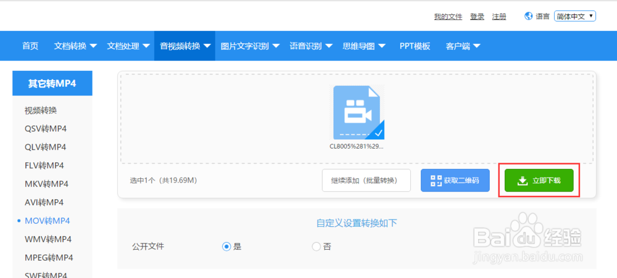The image size is (617, 278).
Task: Expand the 思维导图 menu
Action: coord(364,46)
